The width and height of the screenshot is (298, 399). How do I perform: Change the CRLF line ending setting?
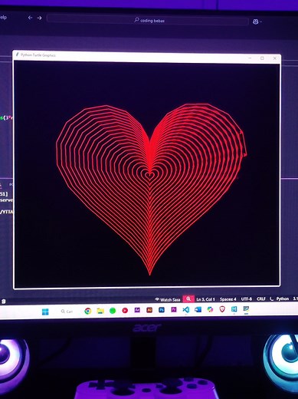click(x=261, y=298)
